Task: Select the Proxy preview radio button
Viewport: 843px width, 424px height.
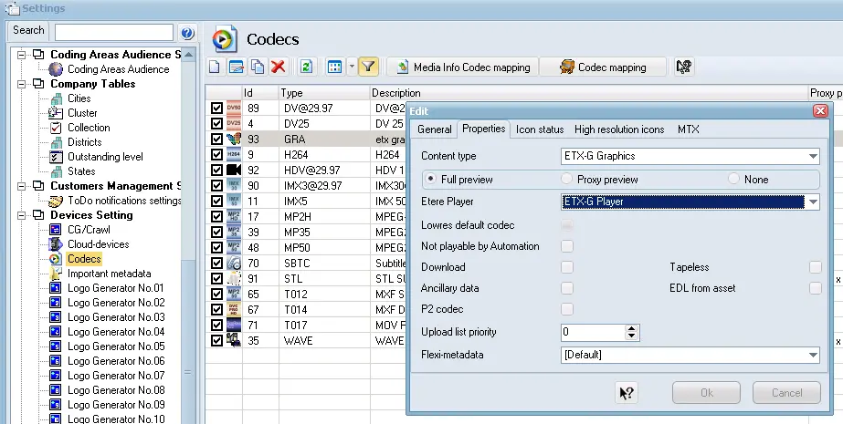Action: [567, 180]
